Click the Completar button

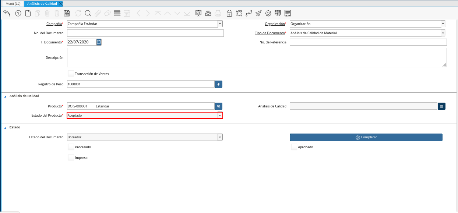click(x=366, y=137)
